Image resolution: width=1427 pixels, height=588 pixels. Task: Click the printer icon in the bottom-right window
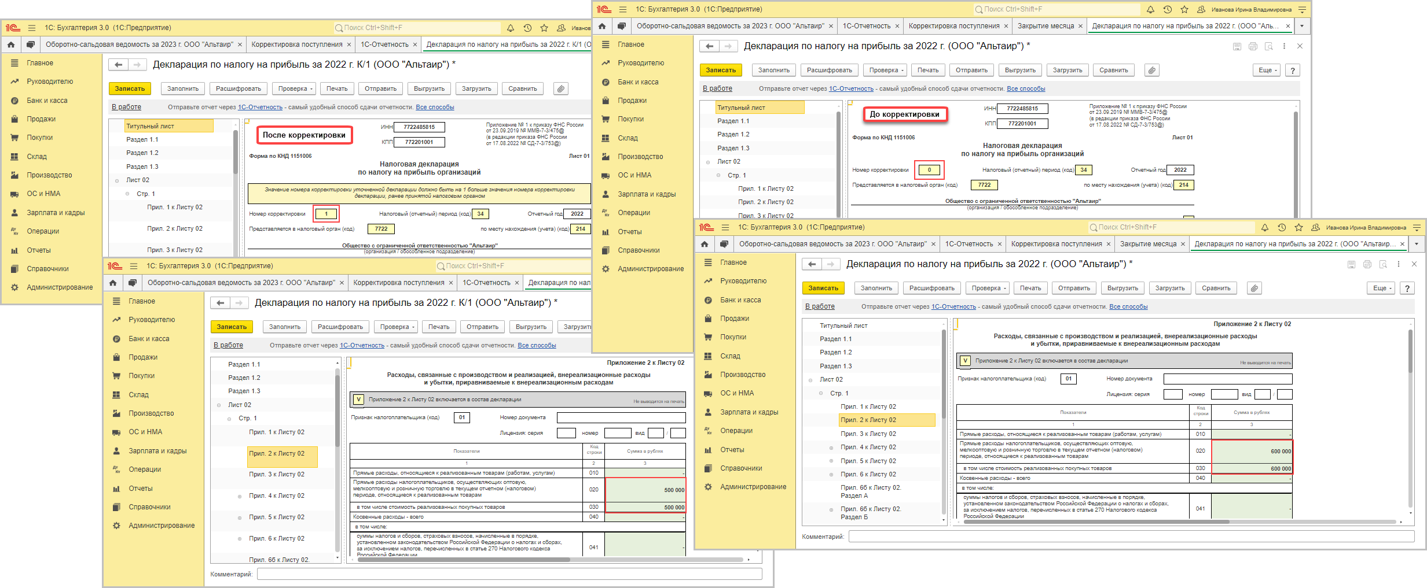pos(1367,264)
